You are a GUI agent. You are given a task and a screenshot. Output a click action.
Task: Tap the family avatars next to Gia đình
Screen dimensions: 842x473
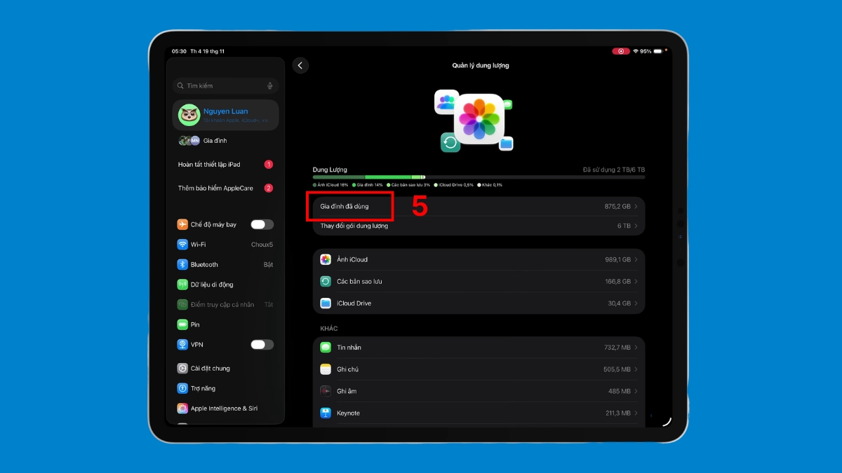click(x=189, y=140)
